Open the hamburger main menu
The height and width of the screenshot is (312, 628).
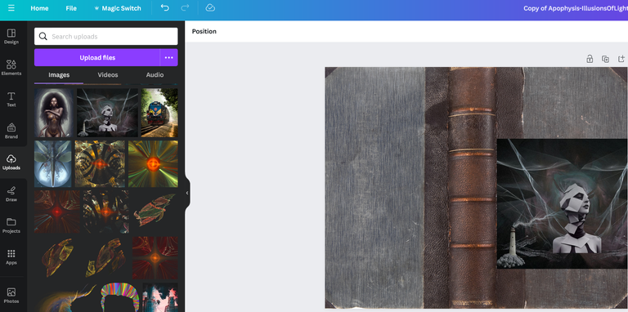[x=11, y=8]
